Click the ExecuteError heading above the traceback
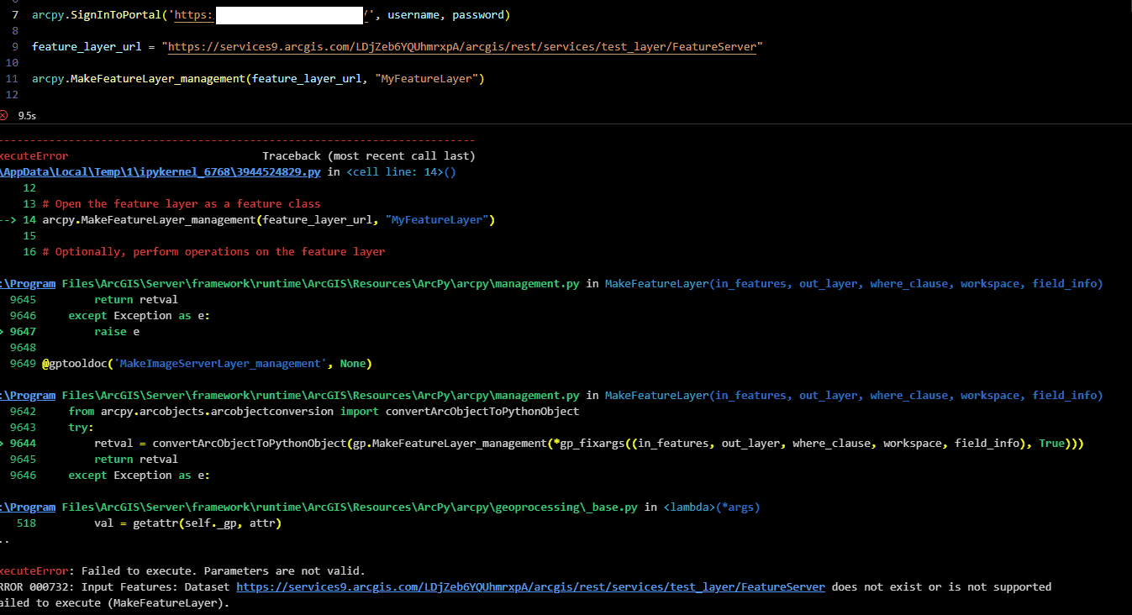The height and width of the screenshot is (615, 1132). [34, 155]
